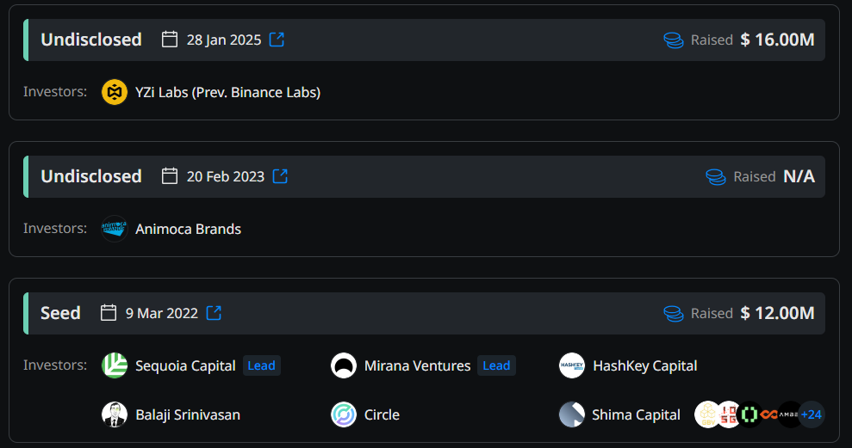Click the Sequoia Capital green logo
This screenshot has height=448, width=852.
[115, 365]
